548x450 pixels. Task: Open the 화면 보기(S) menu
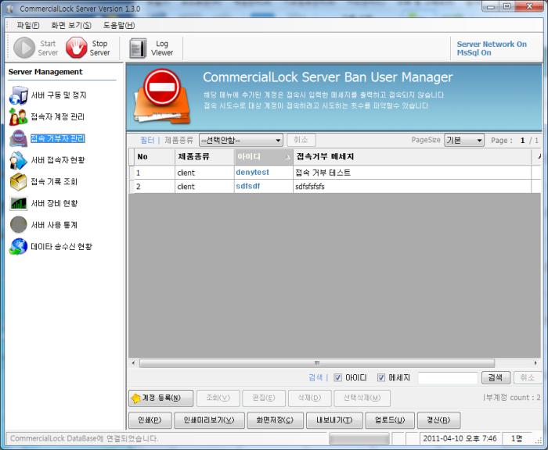click(71, 25)
